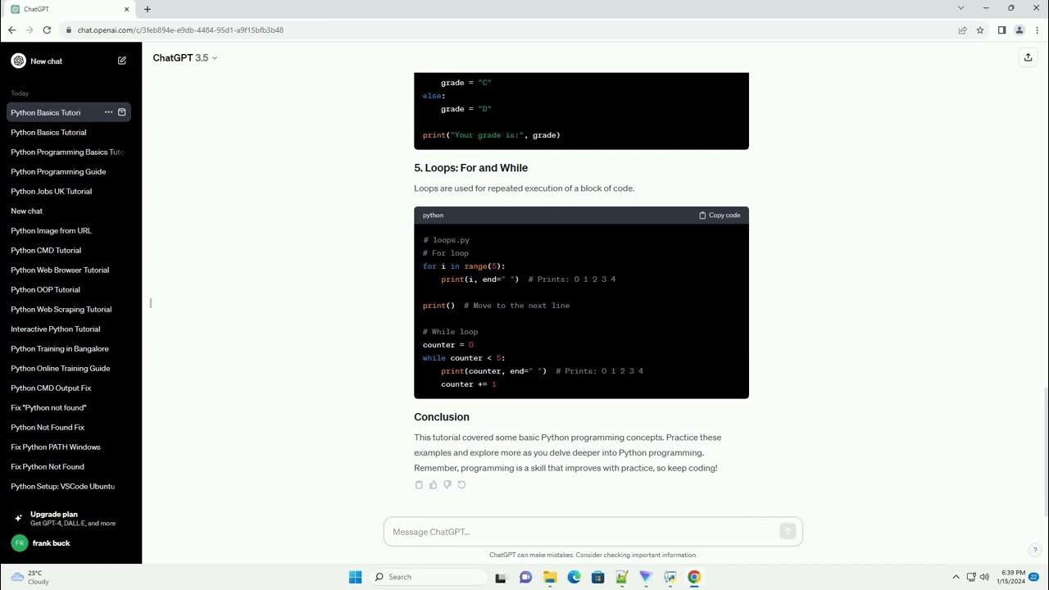This screenshot has height=590, width=1049.
Task: Go back in the browser
Action: point(11,30)
